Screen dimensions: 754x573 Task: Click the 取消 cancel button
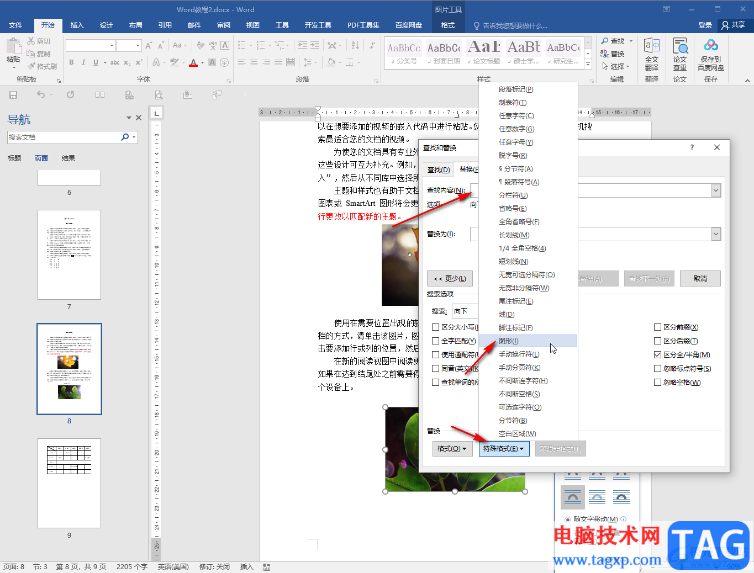coord(700,279)
